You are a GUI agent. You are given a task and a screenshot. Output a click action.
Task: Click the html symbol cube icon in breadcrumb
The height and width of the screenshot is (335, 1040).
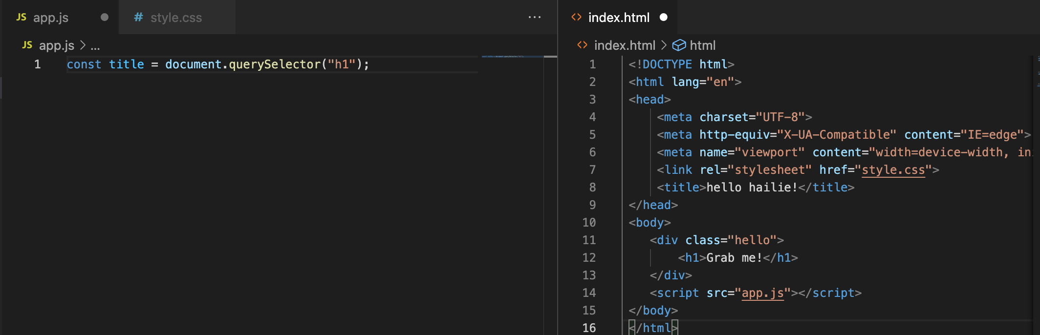tap(679, 45)
